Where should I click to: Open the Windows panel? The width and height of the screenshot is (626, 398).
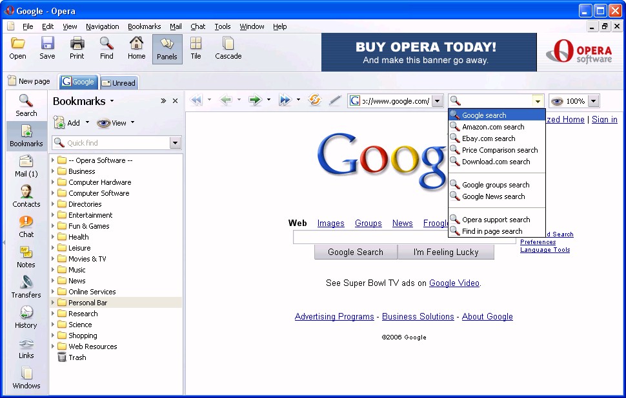point(26,378)
